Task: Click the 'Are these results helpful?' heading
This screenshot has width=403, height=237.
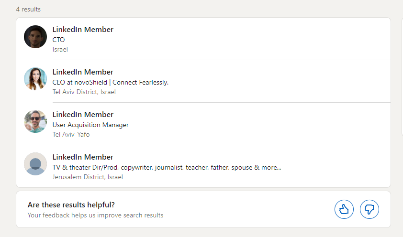Action: pos(71,205)
